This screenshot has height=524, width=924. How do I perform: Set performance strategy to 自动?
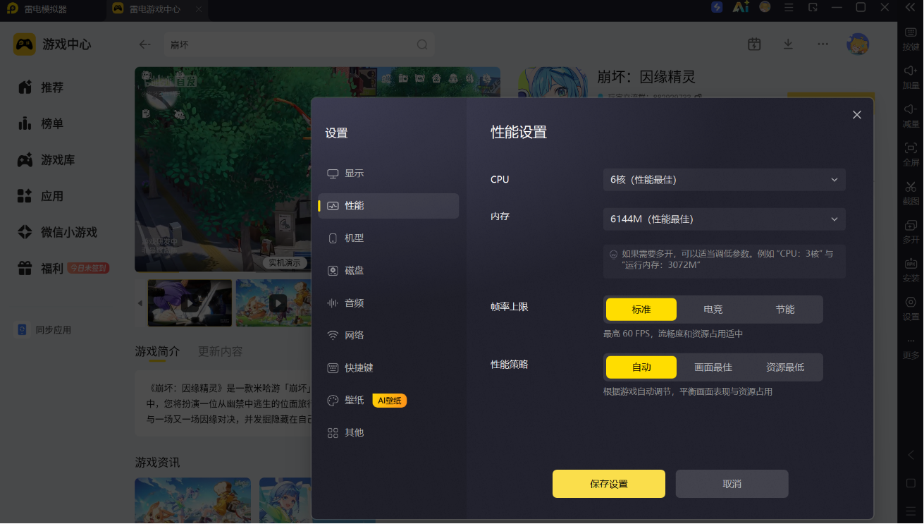[x=641, y=367]
